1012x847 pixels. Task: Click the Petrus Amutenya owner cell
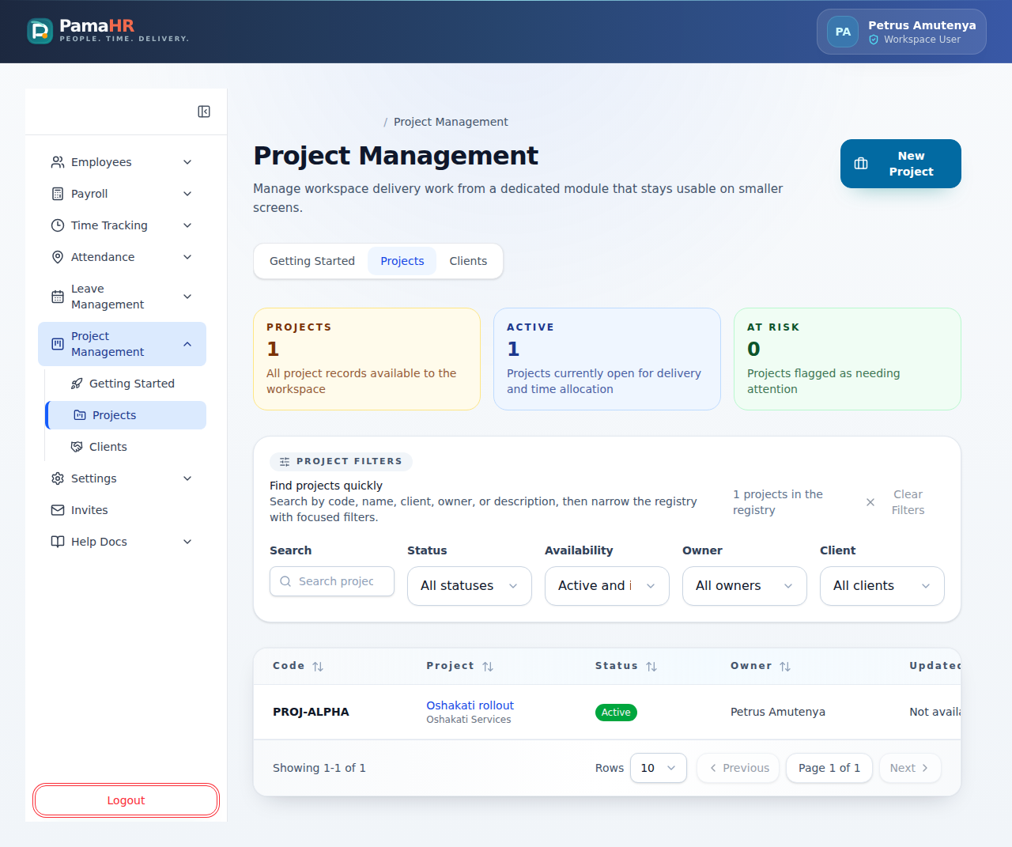point(778,712)
